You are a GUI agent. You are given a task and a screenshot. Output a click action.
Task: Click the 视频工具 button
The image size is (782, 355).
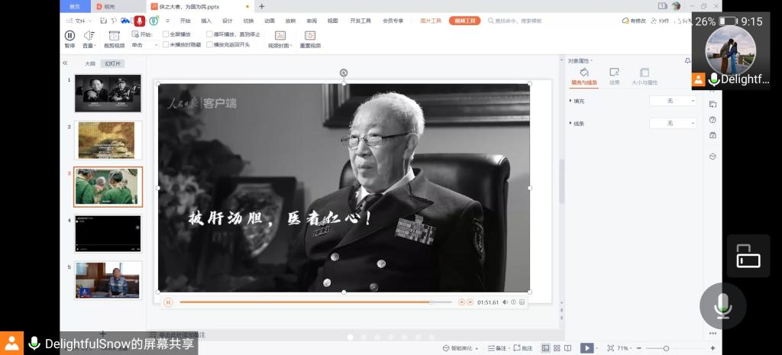coord(464,21)
